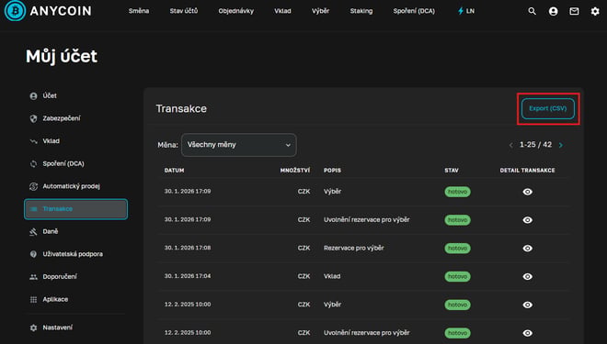This screenshot has width=607, height=344.
Task: Click the Anycoin logo
Action: pos(48,11)
